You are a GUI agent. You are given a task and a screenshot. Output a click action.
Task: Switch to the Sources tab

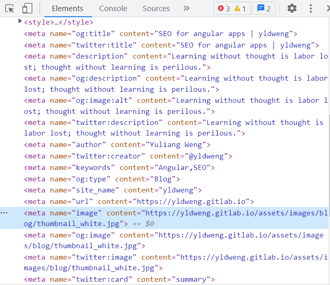[156, 9]
